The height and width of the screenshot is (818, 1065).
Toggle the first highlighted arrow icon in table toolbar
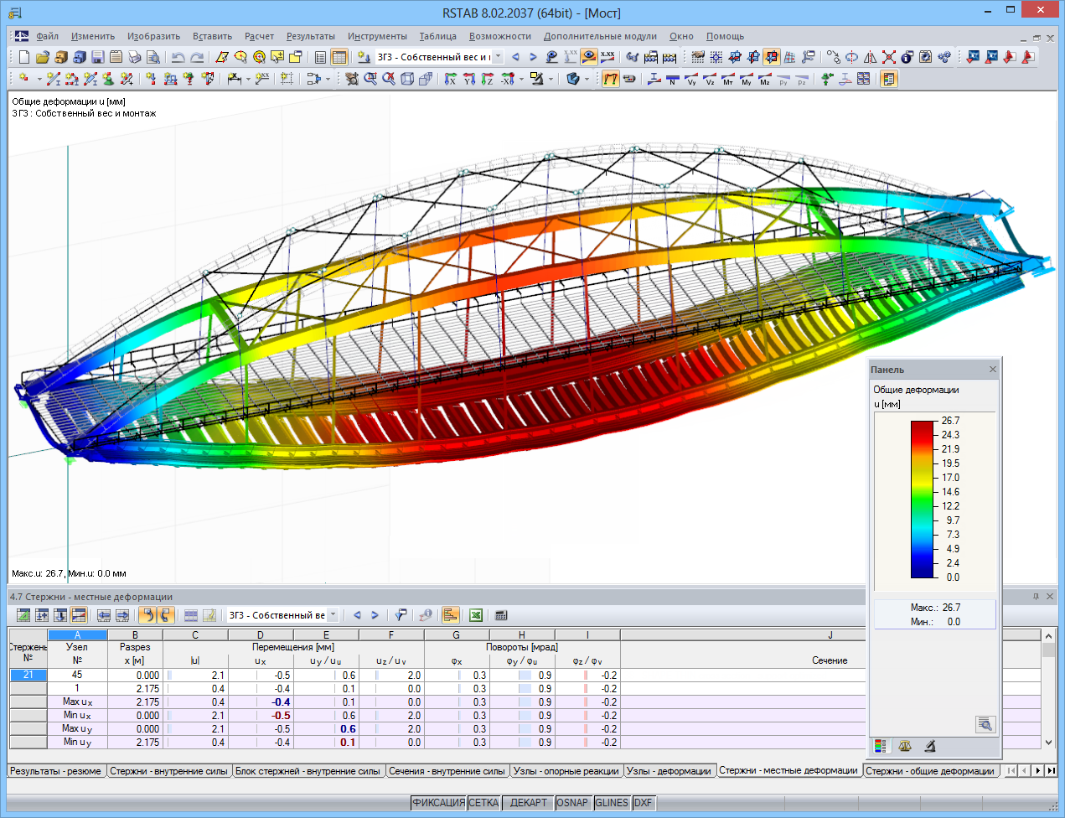[147, 615]
